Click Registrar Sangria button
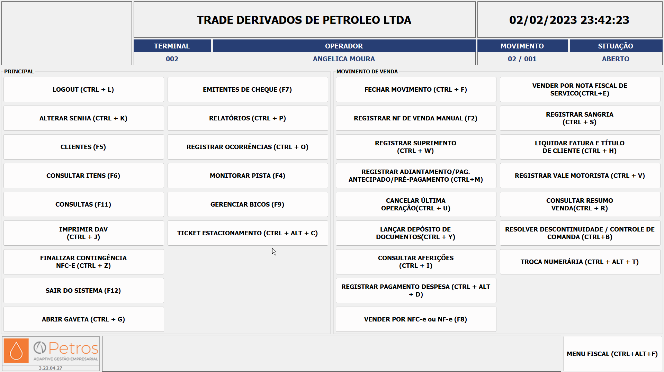 pyautogui.click(x=580, y=118)
